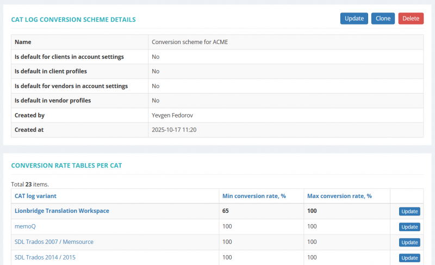The width and height of the screenshot is (435, 265).
Task: Click the Lionbridge min rate value 65
Action: [x=226, y=211]
